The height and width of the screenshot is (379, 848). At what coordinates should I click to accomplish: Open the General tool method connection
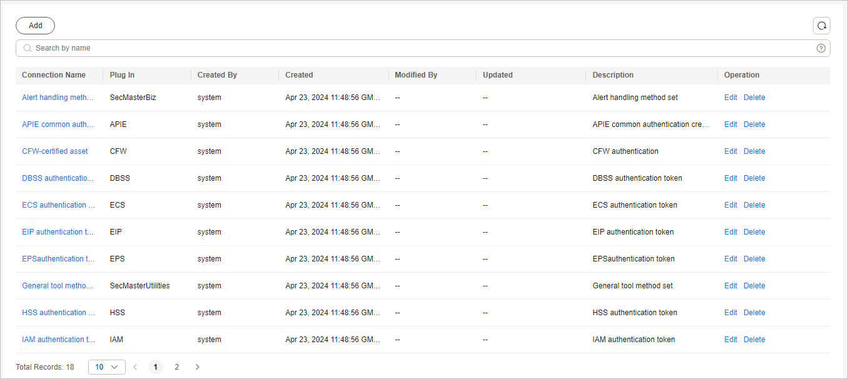pyautogui.click(x=58, y=286)
